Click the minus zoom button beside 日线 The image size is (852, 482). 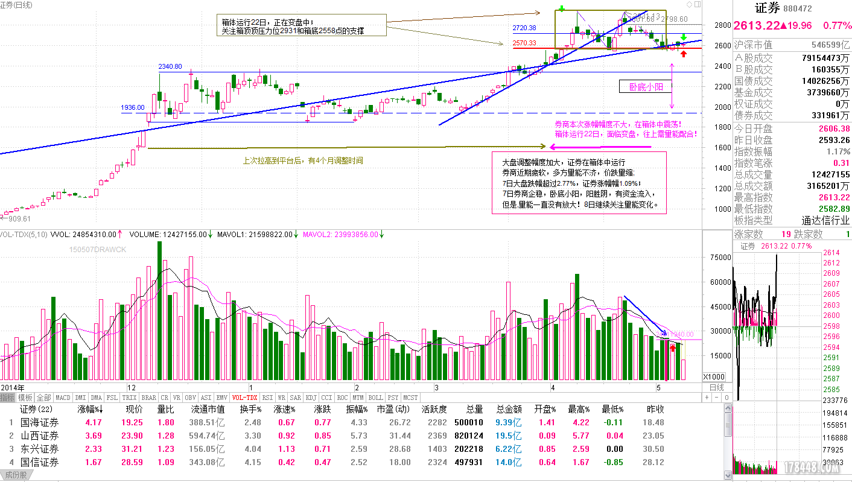pyautogui.click(x=717, y=398)
